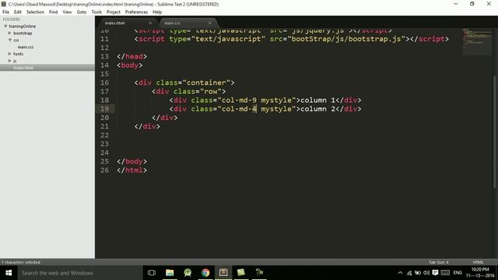The width and height of the screenshot is (498, 280).
Task: Open the volume tray icon
Action: point(426,273)
